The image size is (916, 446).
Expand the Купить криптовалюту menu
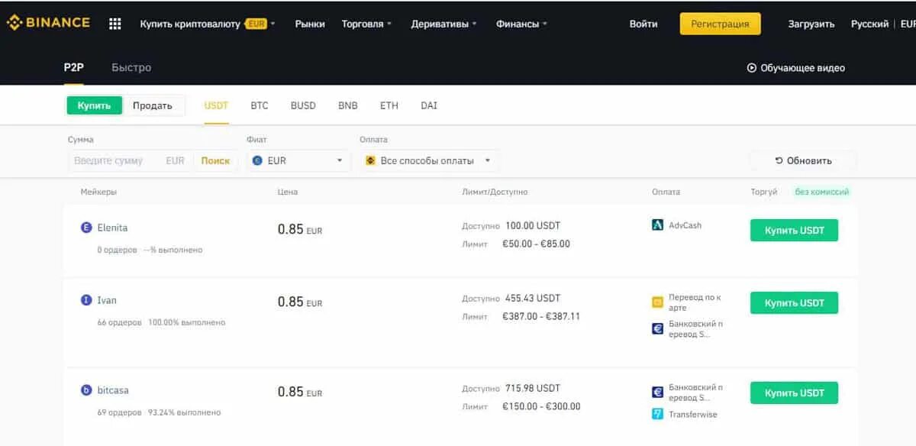click(x=208, y=24)
